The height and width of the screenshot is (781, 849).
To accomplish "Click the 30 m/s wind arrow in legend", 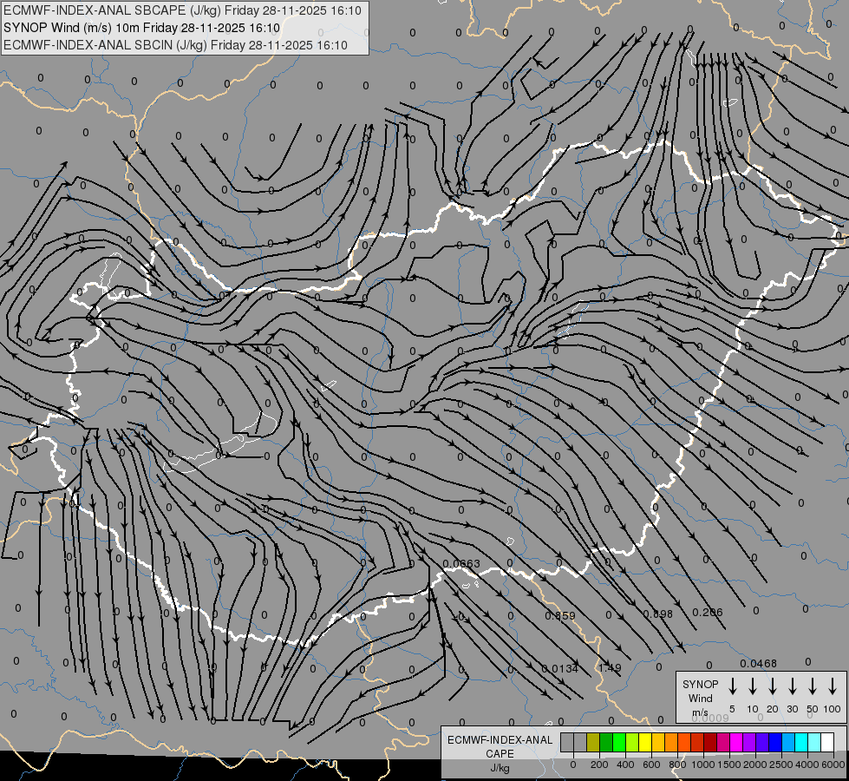I will click(792, 686).
